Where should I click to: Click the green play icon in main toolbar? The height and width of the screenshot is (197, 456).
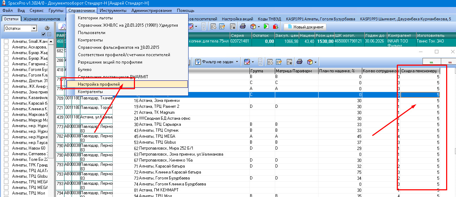266,27
